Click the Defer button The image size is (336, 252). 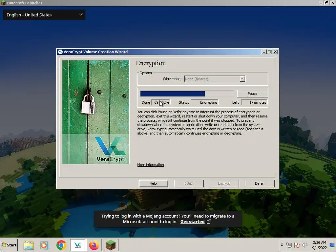point(260,183)
